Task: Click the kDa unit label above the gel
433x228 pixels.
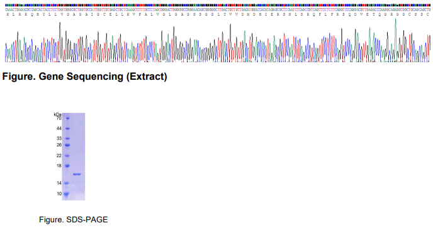Action: [57, 114]
